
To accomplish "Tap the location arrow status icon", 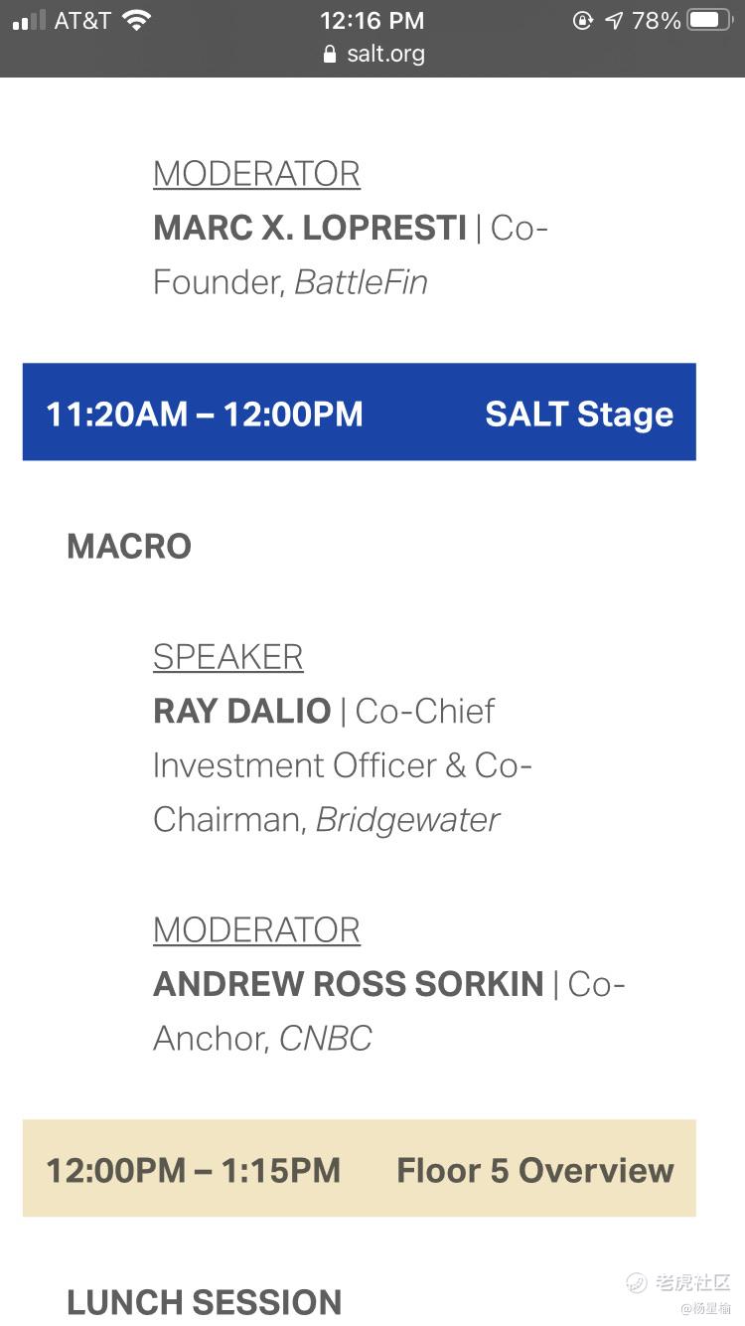I will [x=614, y=21].
